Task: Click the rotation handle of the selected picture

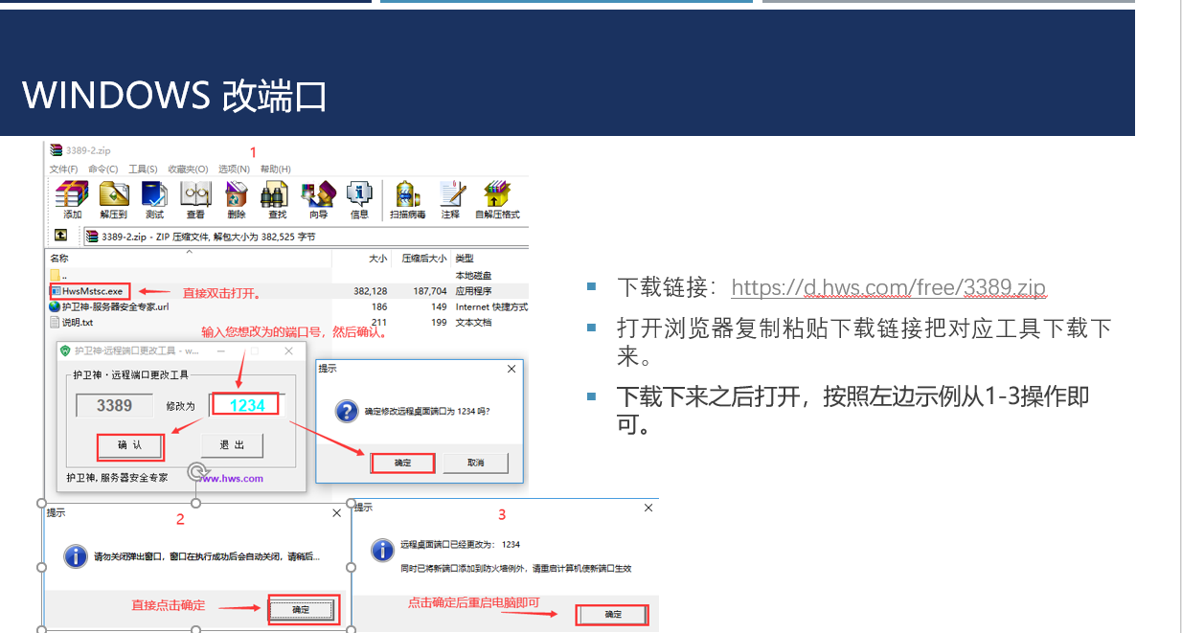Action: click(x=196, y=471)
